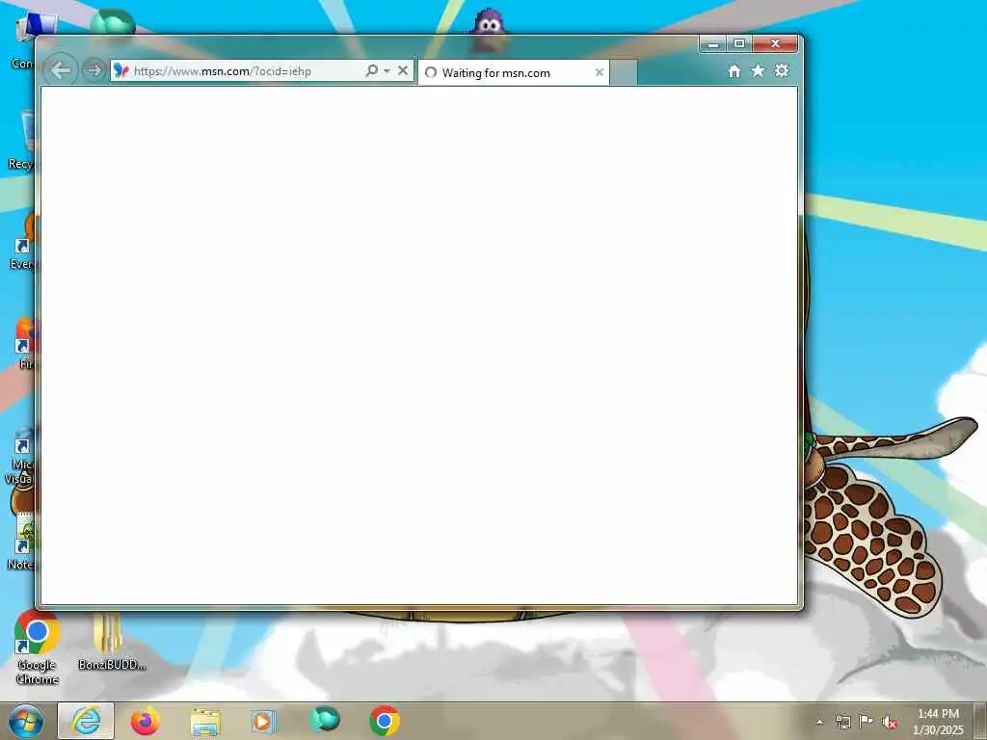Image resolution: width=987 pixels, height=740 pixels.
Task: Click the msn favicon in the address bar
Action: click(121, 71)
